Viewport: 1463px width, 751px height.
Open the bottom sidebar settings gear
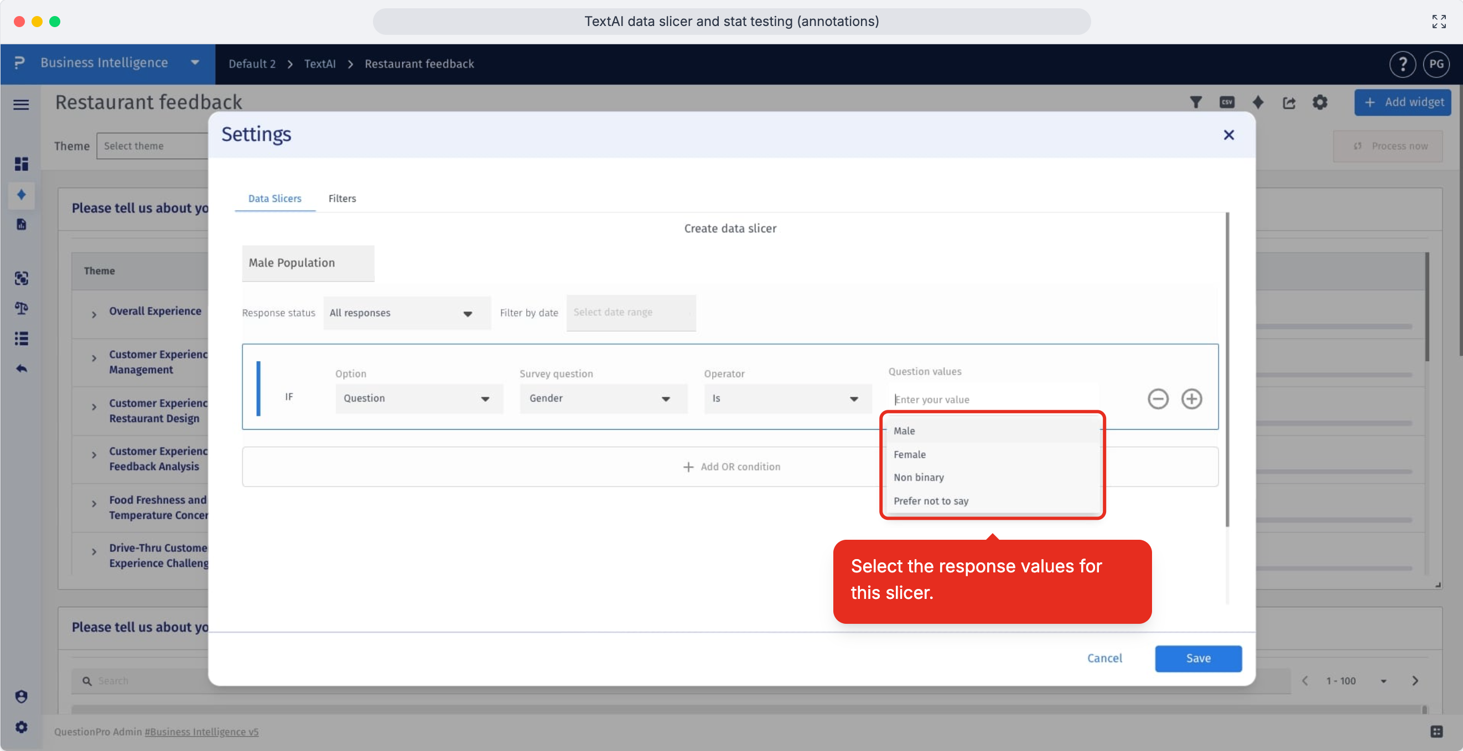[21, 727]
